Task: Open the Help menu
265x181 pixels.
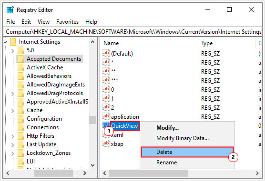Action: point(91,22)
